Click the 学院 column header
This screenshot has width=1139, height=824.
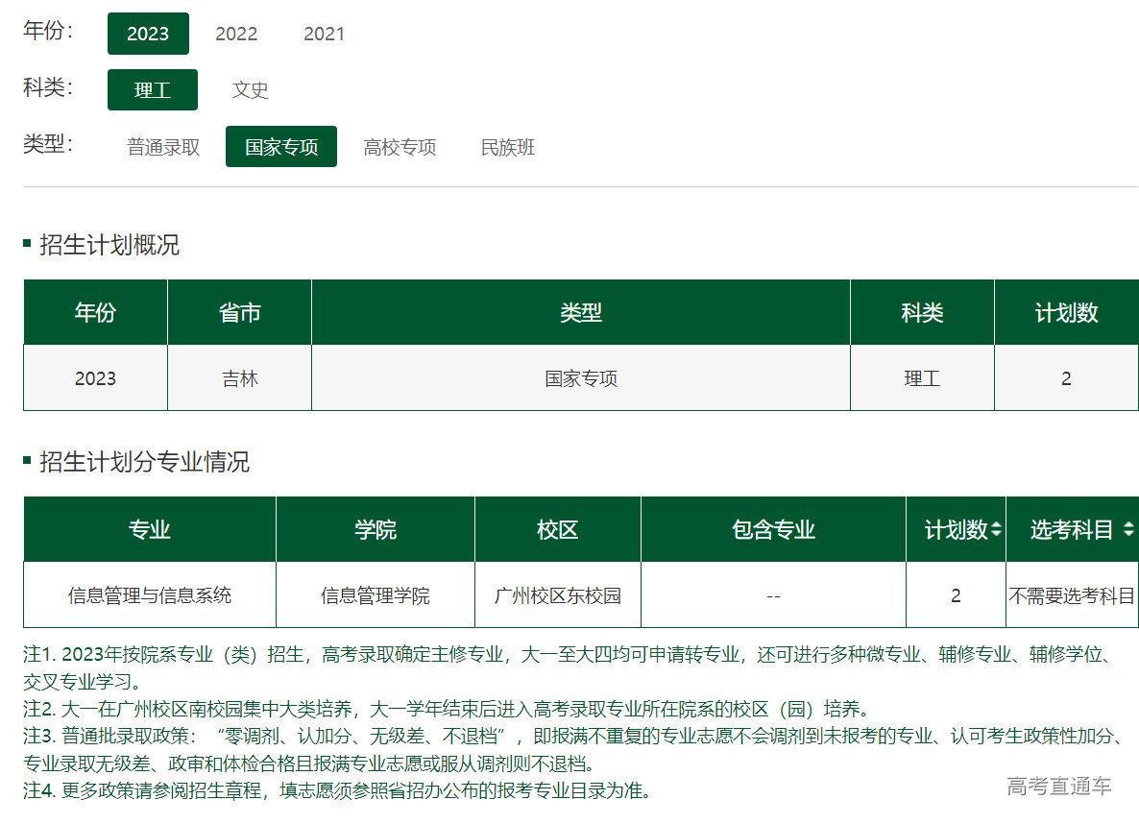(x=375, y=529)
